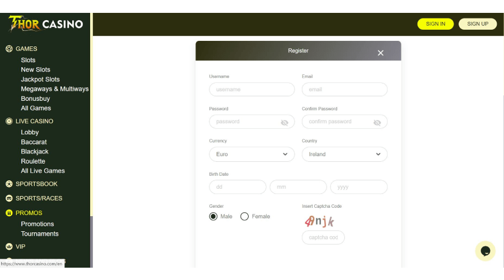Viewport: 504px width, 280px height.
Task: Open Jackpot Slots in the sidebar
Action: 40,80
